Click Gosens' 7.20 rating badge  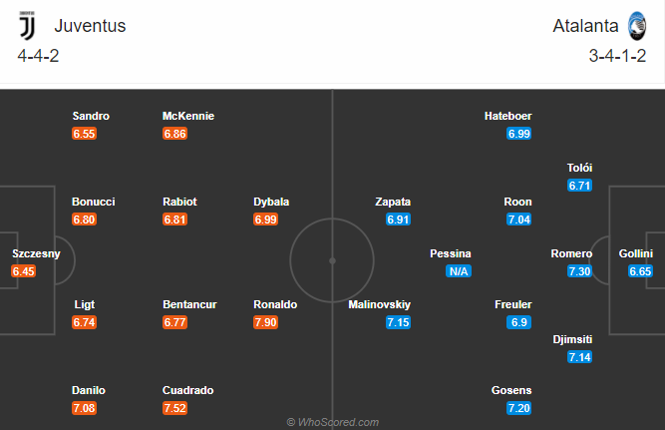pyautogui.click(x=519, y=408)
